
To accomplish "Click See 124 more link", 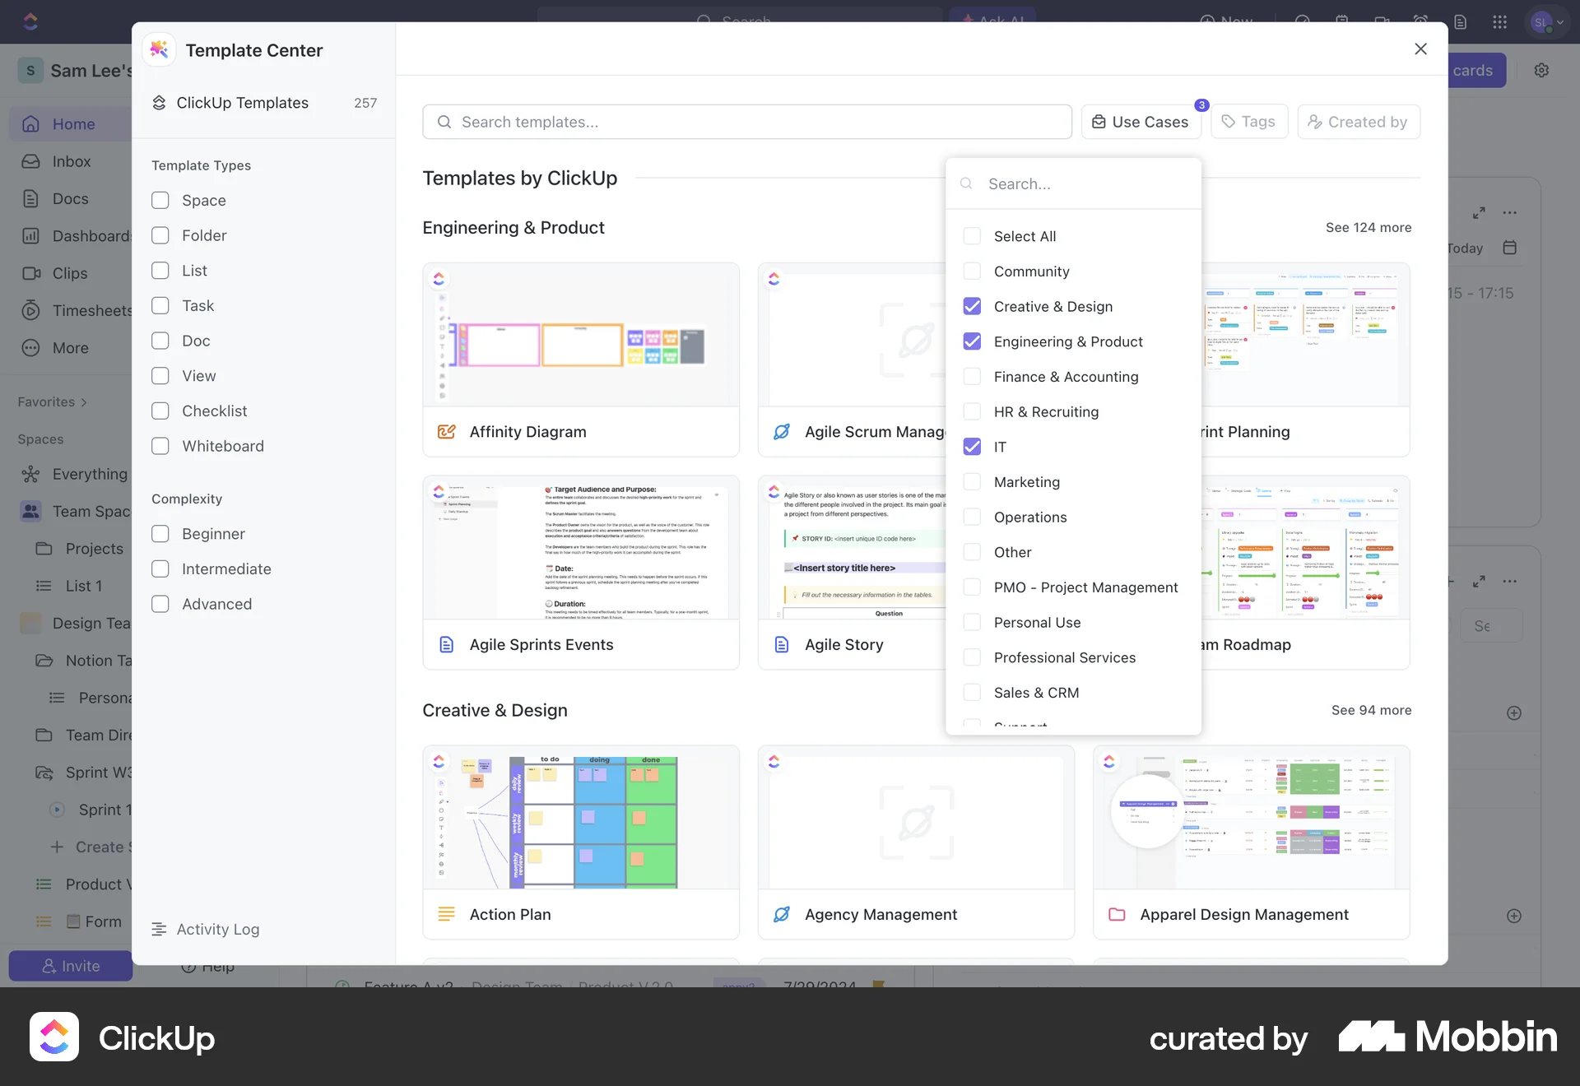I will [1368, 227].
